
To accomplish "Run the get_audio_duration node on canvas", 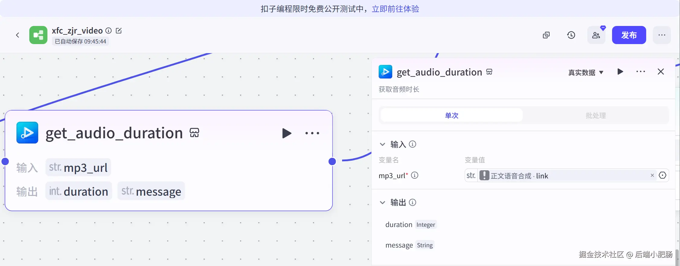I will pyautogui.click(x=287, y=133).
